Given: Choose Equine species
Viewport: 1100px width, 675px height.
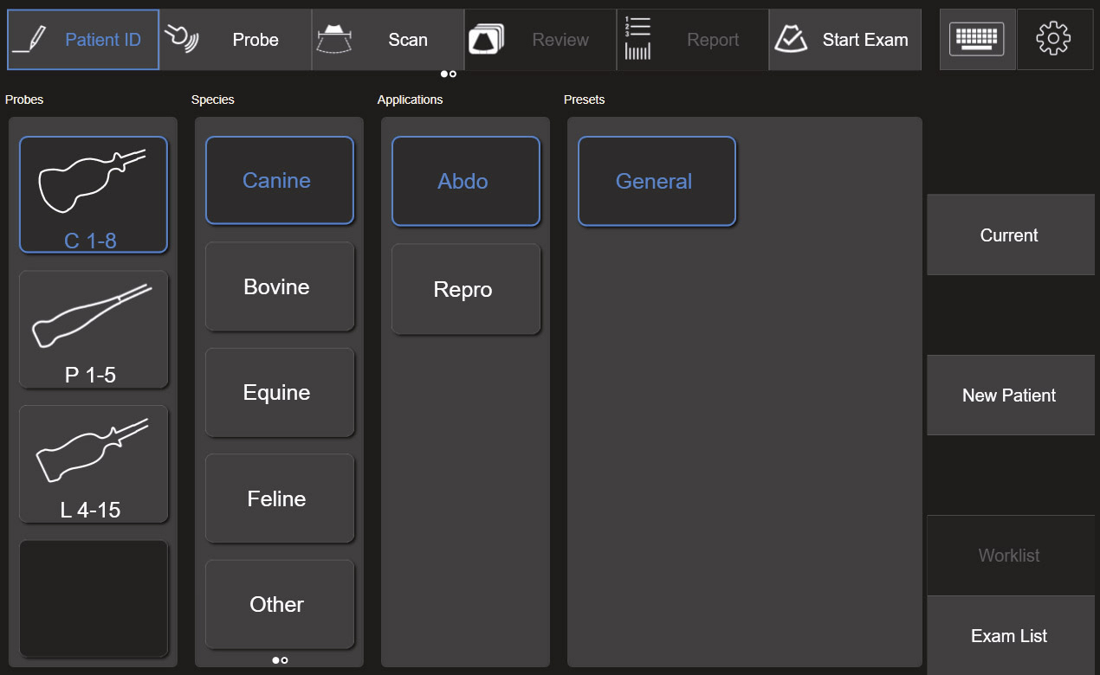Looking at the screenshot, I should coord(280,393).
